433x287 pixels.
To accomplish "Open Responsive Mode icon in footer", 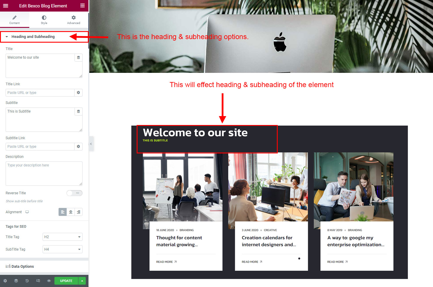I will (x=38, y=281).
